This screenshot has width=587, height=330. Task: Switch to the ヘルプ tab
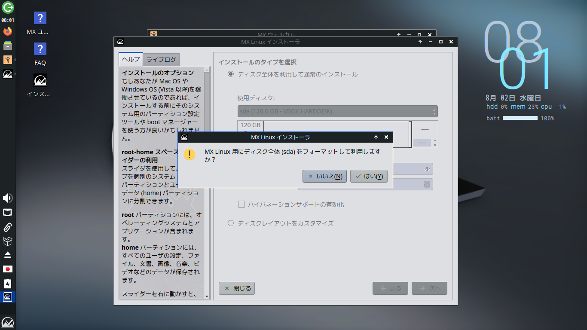click(131, 59)
